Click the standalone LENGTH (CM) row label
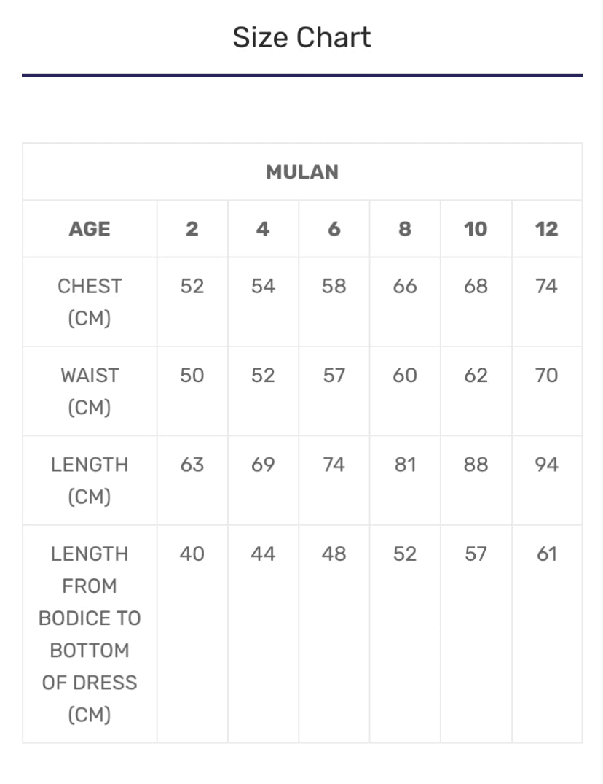Image resolution: width=603 pixels, height=784 pixels. pos(90,480)
